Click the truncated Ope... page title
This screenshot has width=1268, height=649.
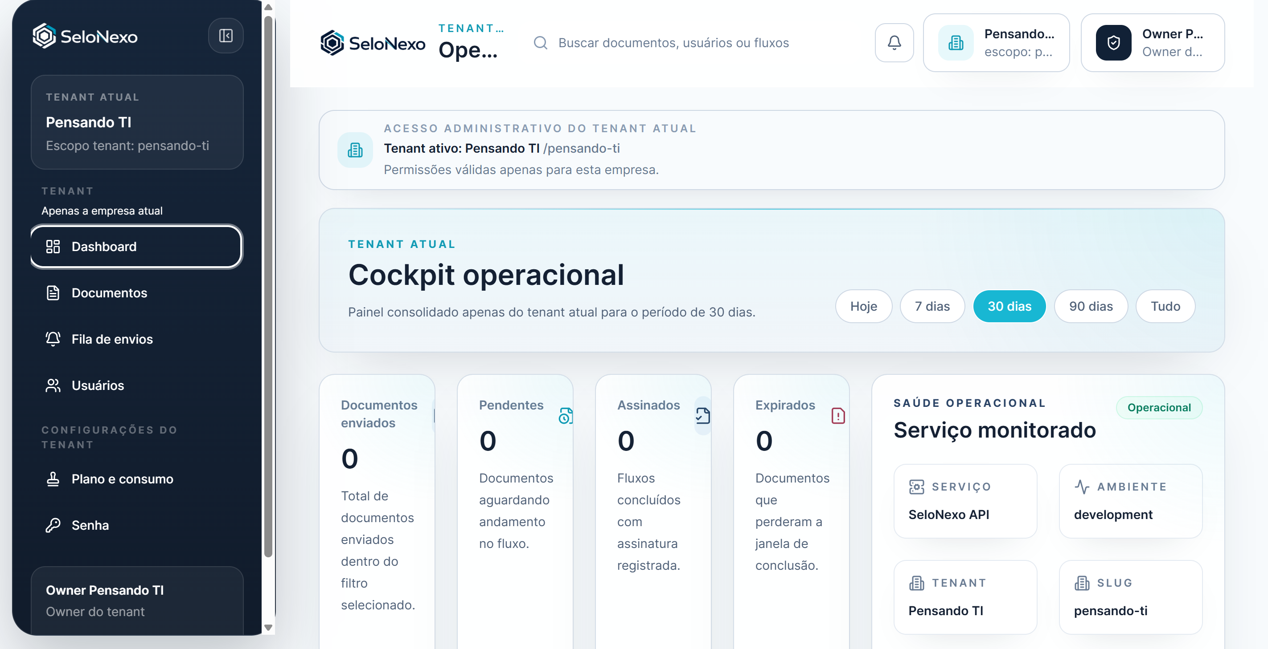tap(468, 50)
